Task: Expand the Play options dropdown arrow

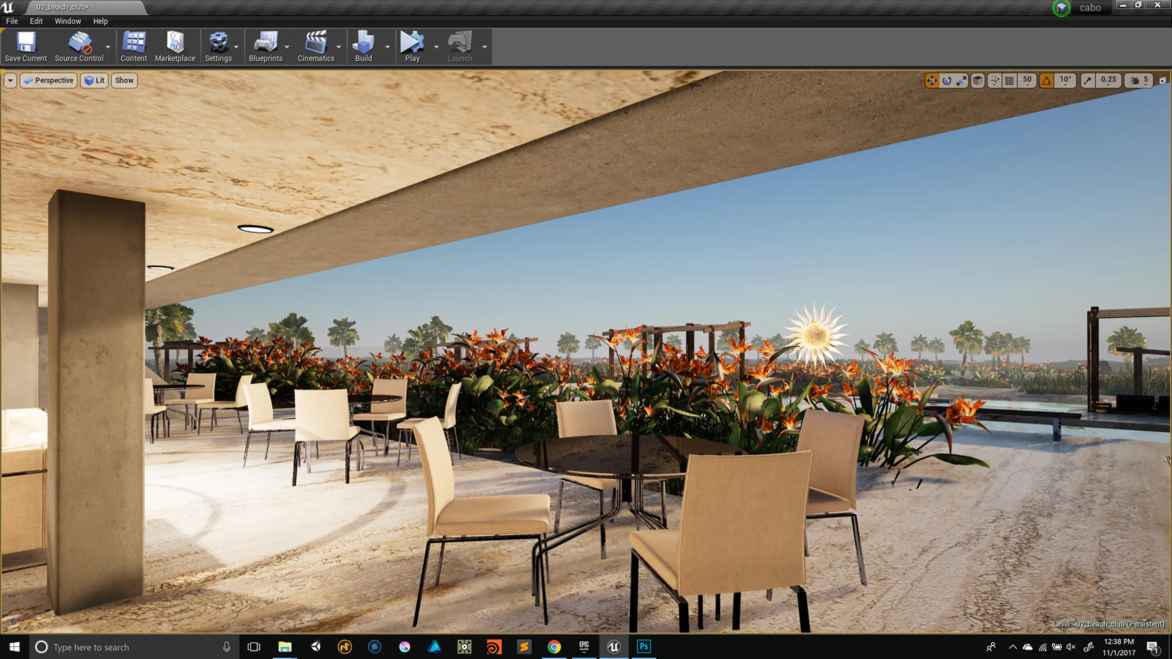Action: (436, 46)
